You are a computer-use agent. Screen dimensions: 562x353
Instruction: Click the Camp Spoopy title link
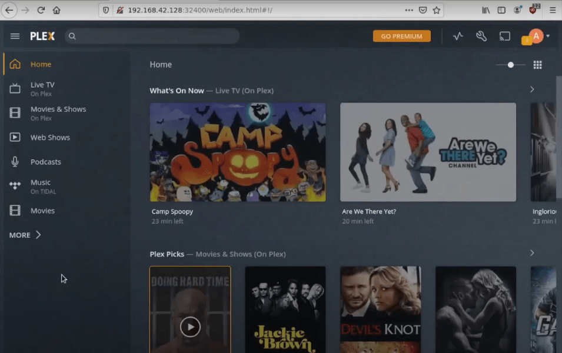tap(172, 211)
